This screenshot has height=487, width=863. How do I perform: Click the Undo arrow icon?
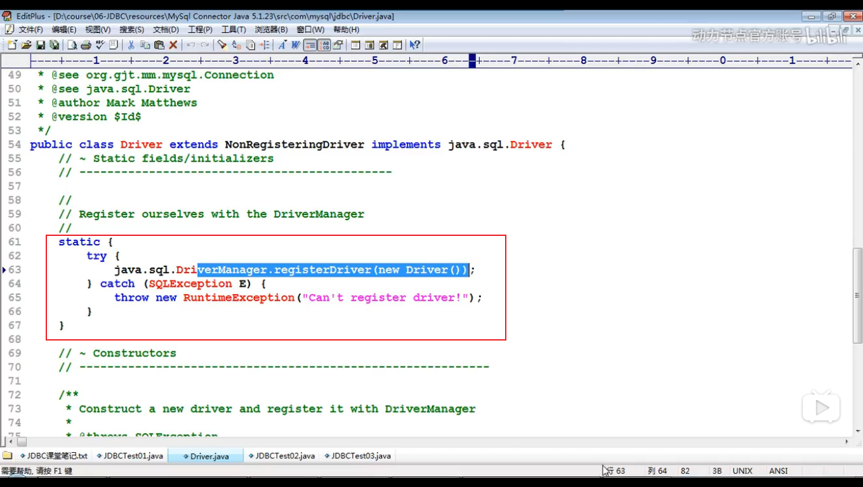tap(191, 45)
